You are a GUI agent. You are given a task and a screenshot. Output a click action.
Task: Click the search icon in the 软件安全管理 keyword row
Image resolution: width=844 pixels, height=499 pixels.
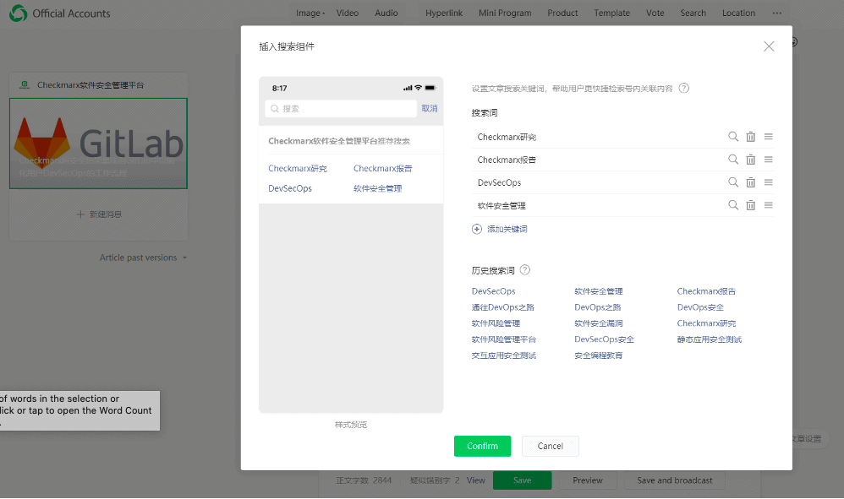pos(733,205)
